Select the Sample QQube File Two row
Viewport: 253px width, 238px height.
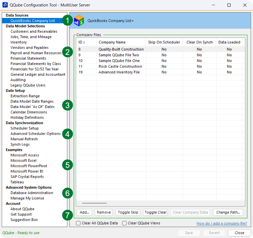pyautogui.click(x=160, y=55)
